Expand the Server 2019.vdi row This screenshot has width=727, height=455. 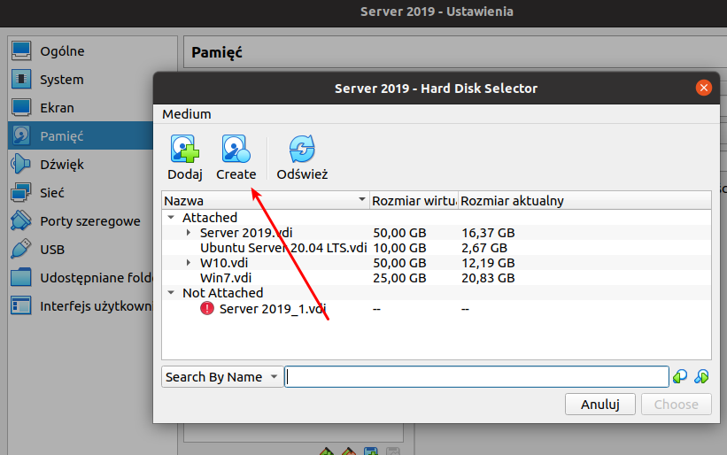pyautogui.click(x=189, y=233)
